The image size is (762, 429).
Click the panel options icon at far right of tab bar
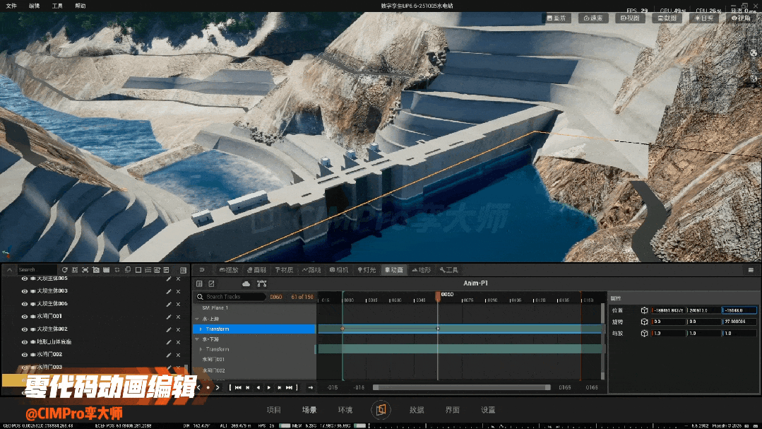click(751, 270)
